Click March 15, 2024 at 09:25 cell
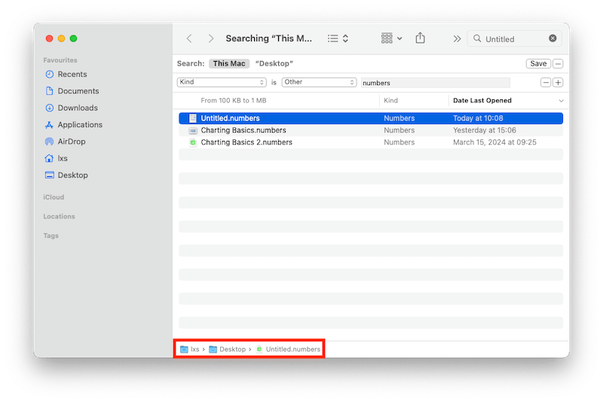 tap(494, 142)
